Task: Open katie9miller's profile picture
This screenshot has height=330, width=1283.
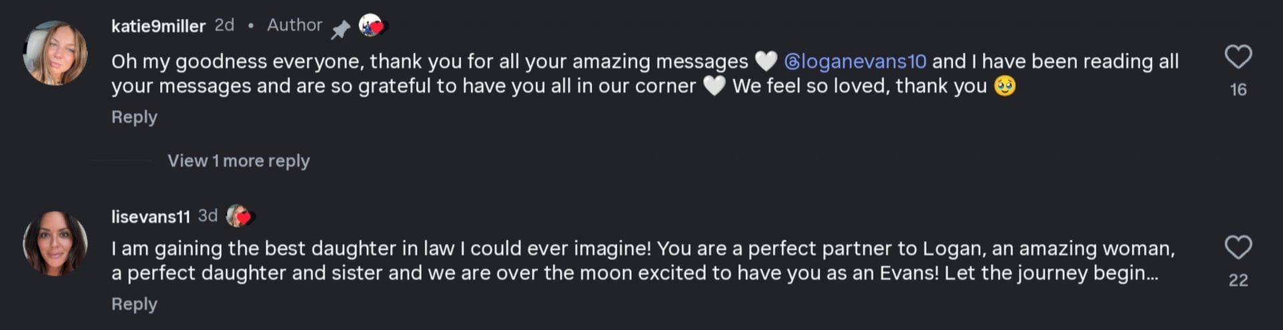Action: pyautogui.click(x=55, y=53)
